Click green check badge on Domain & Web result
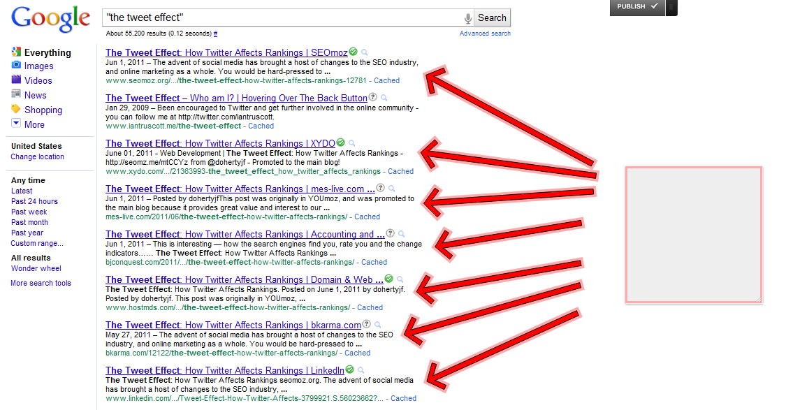 [x=389, y=279]
